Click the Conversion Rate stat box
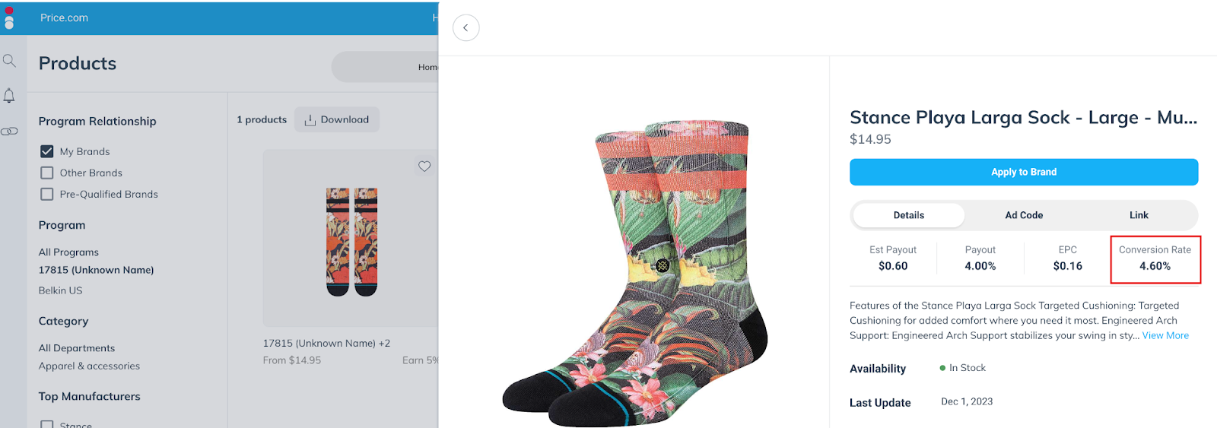Viewport: 1217px width, 428px height. tap(1155, 259)
